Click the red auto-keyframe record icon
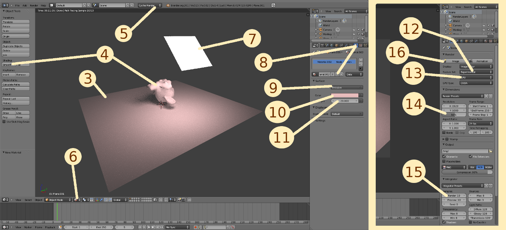This screenshot has height=230, width=506. (195, 227)
